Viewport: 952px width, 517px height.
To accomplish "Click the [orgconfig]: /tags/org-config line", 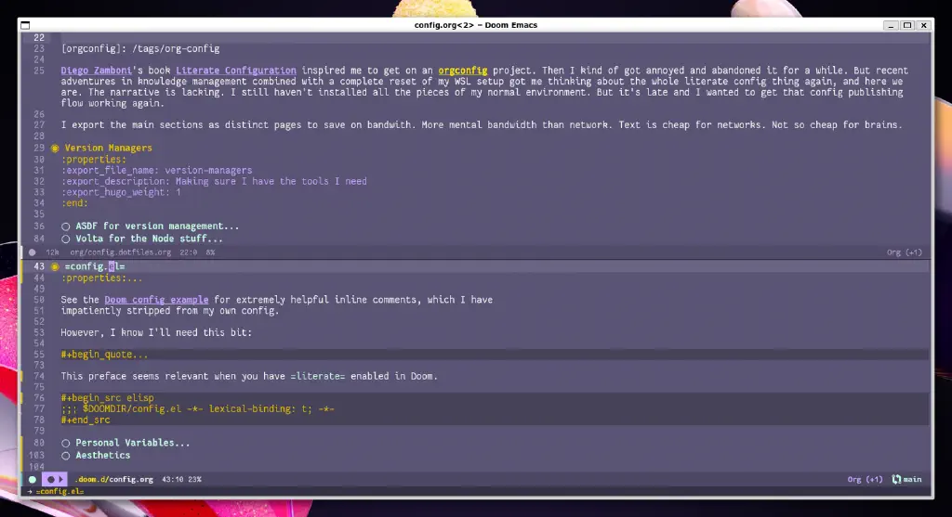I will click(x=140, y=48).
